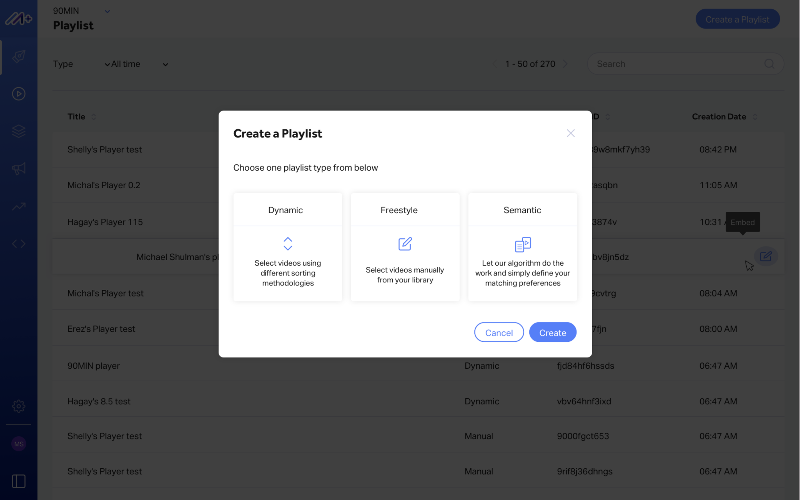801x500 pixels.
Task: Select the Semantic playlist type card
Action: 522,247
